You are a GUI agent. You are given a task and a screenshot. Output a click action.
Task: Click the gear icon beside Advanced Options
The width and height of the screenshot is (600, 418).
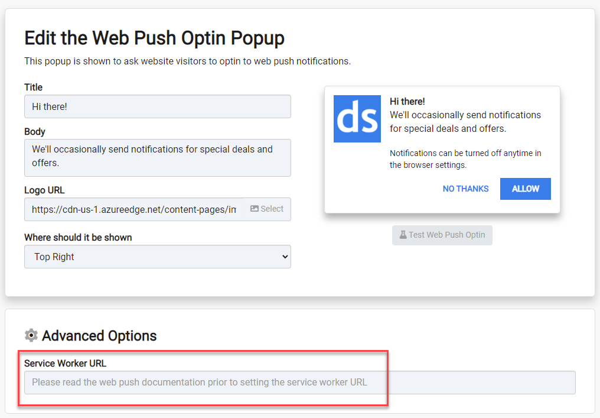31,335
